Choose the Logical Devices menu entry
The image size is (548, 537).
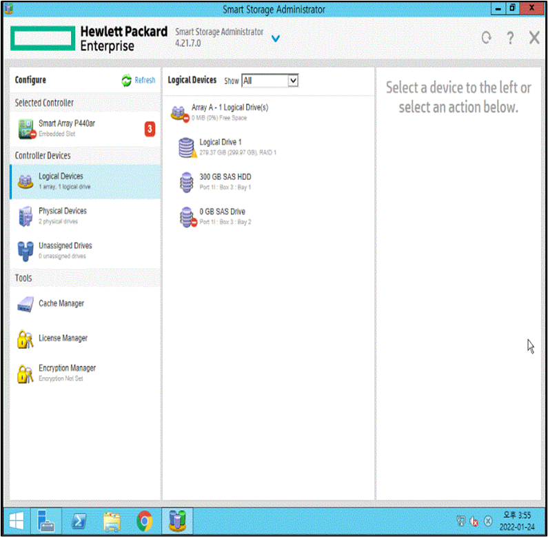point(85,181)
